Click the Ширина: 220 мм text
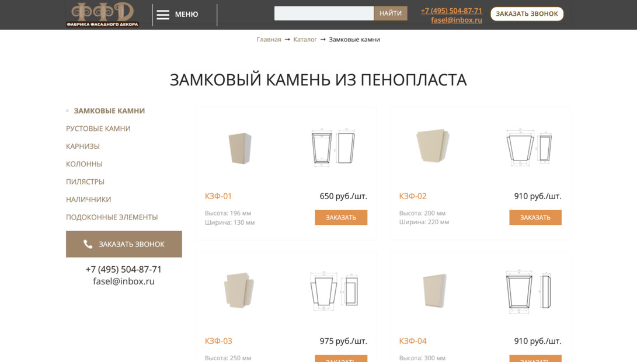The width and height of the screenshot is (637, 362). pos(424,222)
